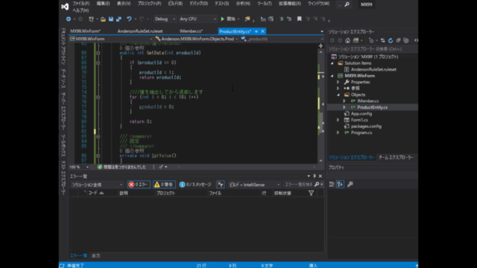Click Sync with Active Document icon in Solution Explorer
The image size is (477, 268).
(382, 40)
